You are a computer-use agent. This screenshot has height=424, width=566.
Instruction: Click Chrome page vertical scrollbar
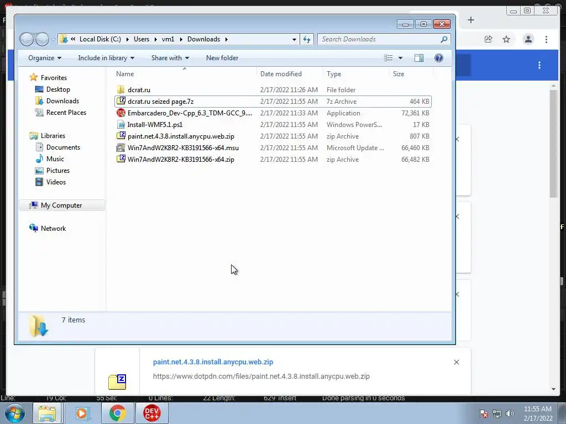click(554, 144)
